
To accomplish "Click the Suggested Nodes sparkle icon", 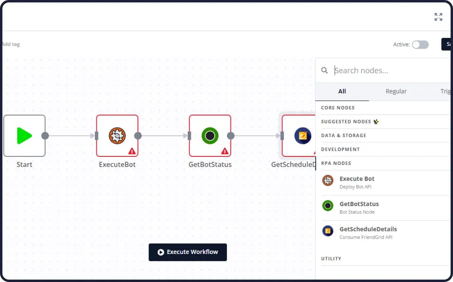I will click(x=376, y=122).
